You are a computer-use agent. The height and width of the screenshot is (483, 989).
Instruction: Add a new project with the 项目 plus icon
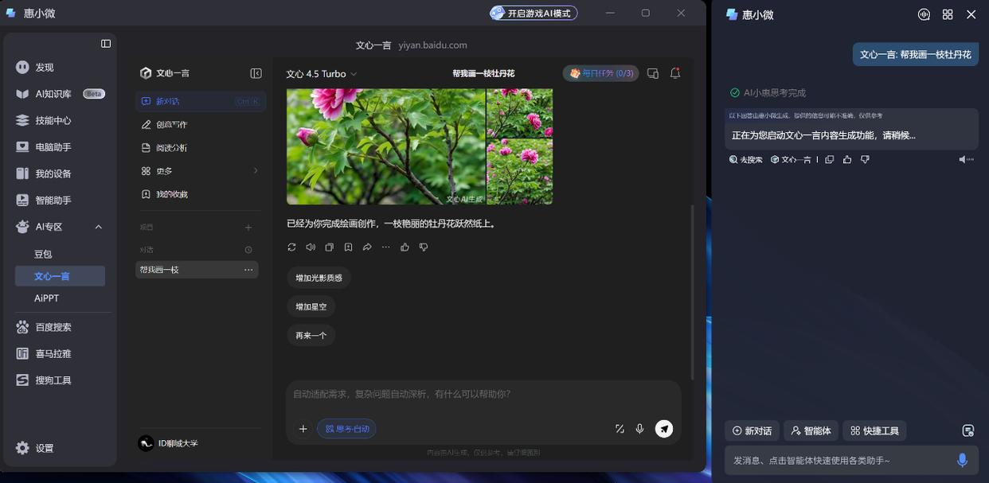point(248,228)
